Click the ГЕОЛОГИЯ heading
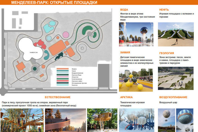 pos(167,53)
